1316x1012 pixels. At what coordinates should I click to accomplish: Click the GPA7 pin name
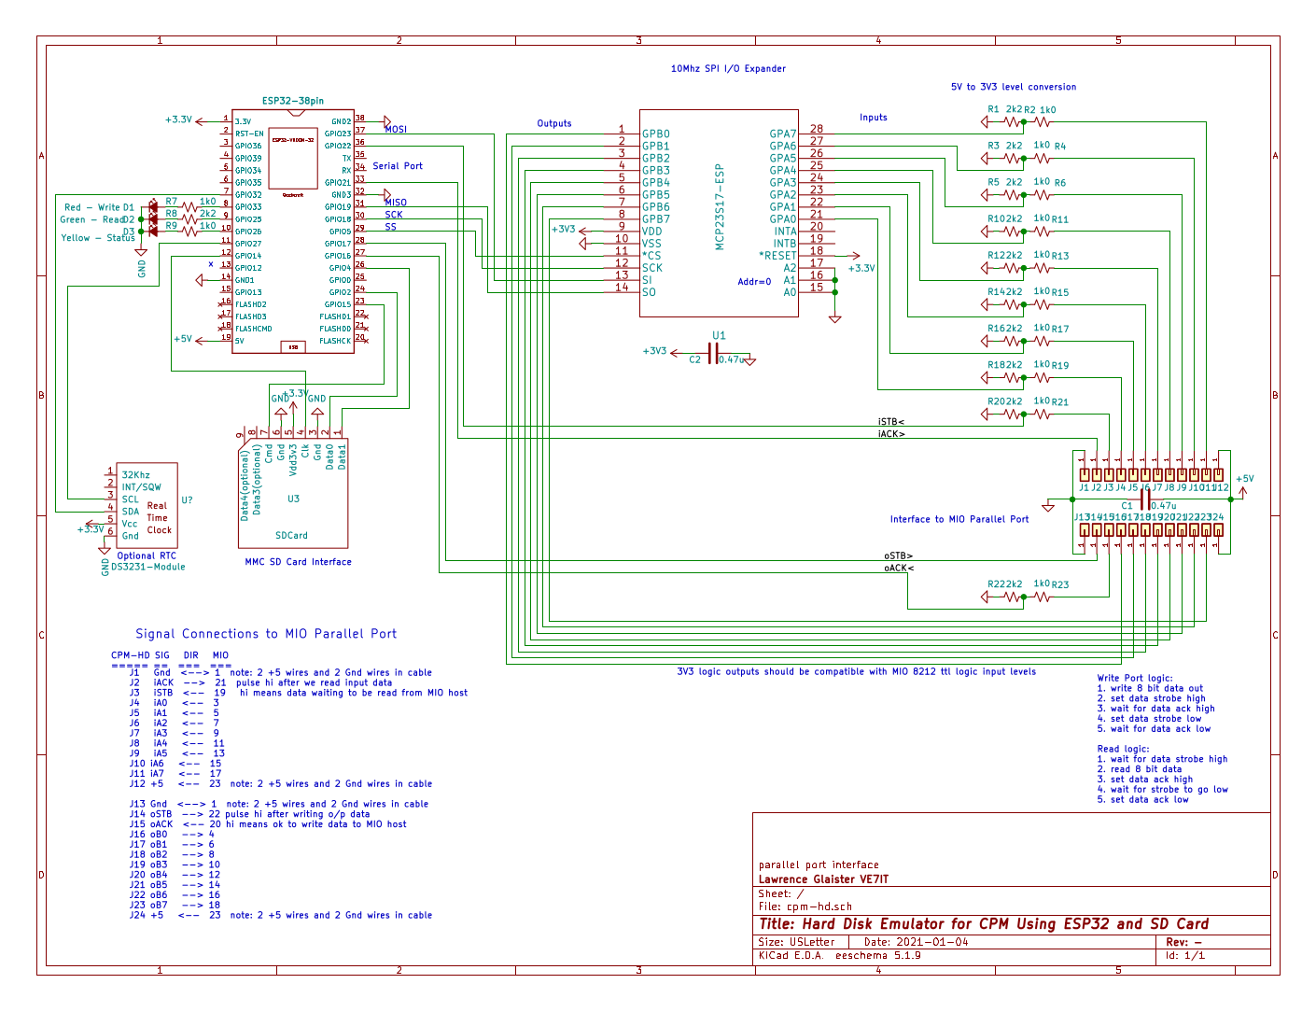pos(783,134)
